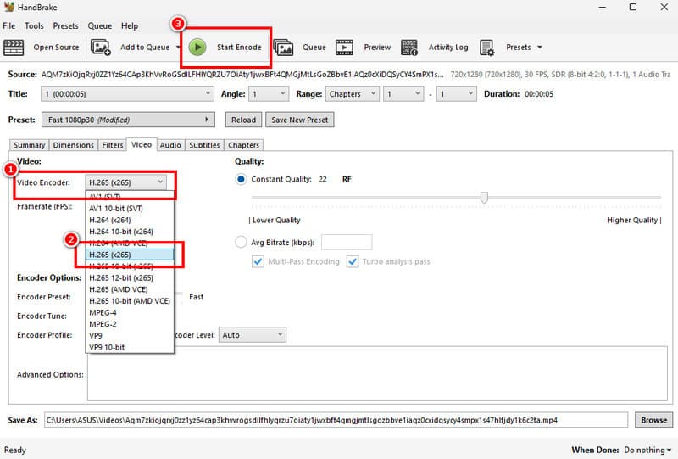Click the Add to Queue icon
Screen dimensions: 678x459
point(102,48)
